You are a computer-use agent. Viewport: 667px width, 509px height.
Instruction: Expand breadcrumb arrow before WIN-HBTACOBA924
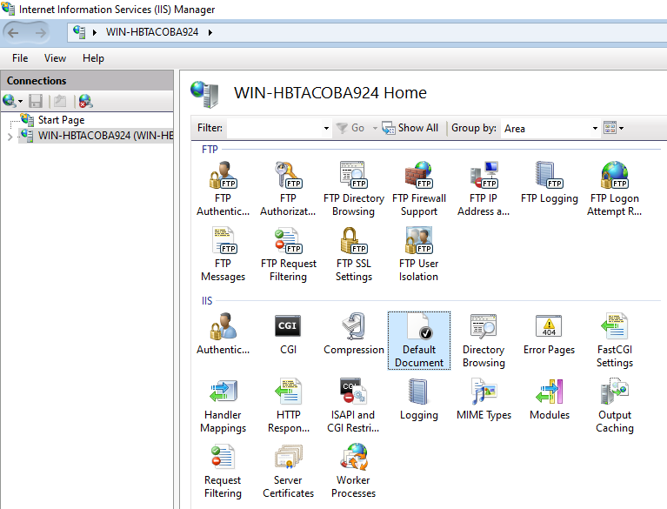pyautogui.click(x=95, y=32)
